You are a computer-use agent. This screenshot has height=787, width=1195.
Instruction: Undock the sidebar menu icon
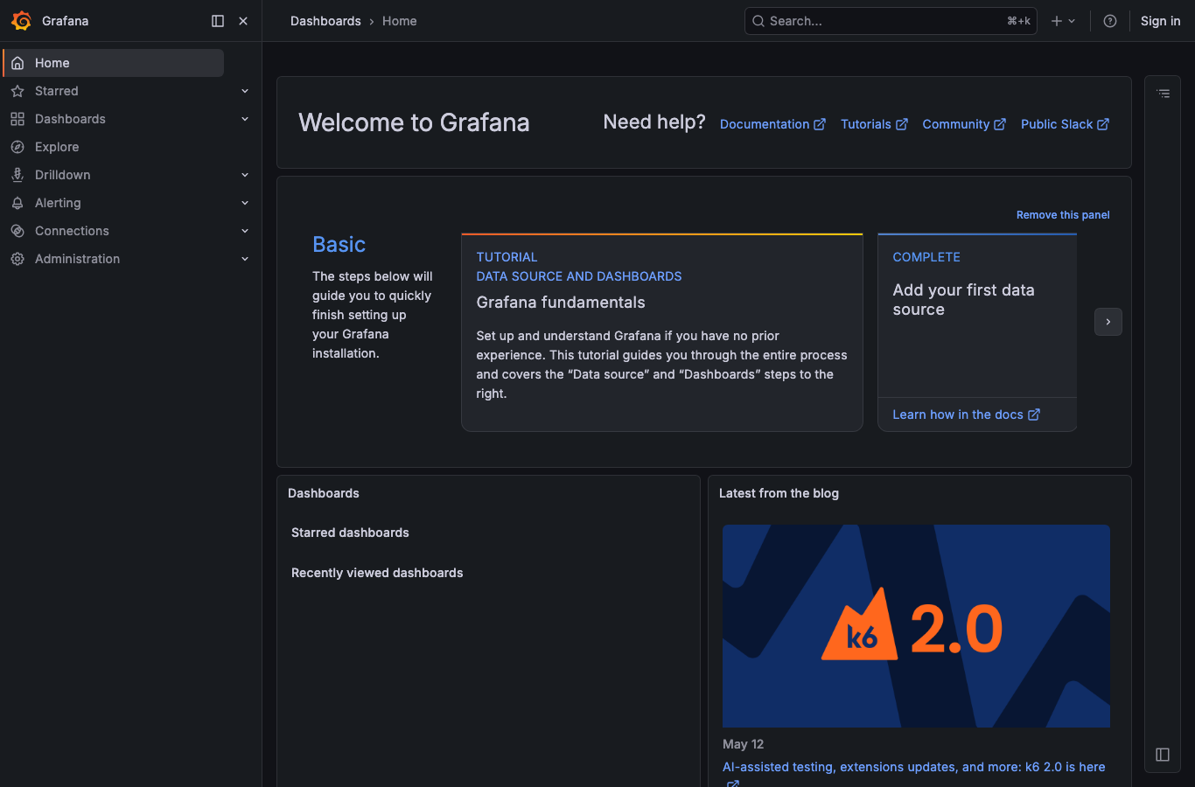218,21
